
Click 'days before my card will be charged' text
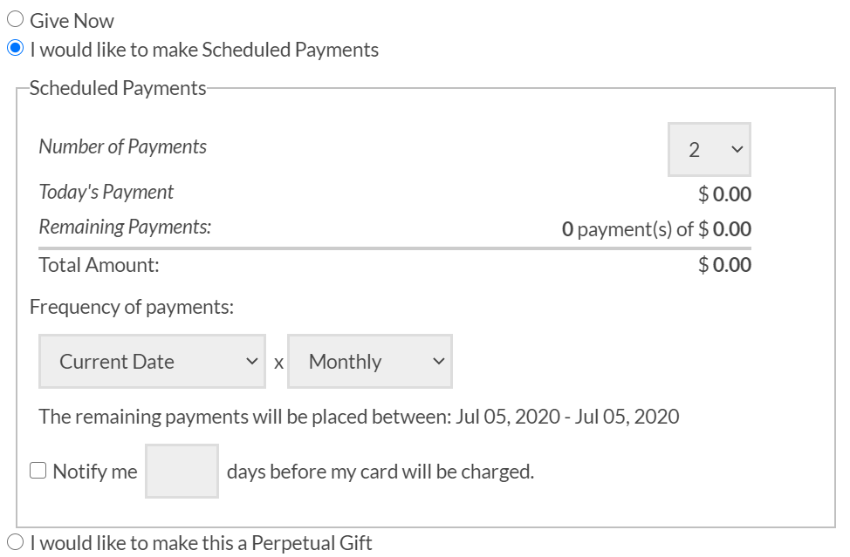pyautogui.click(x=380, y=472)
